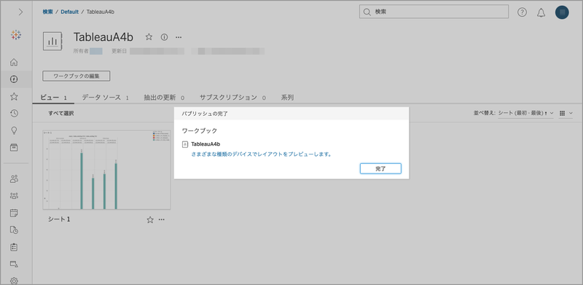Select the 系列 tab
The image size is (583, 285).
point(287,98)
